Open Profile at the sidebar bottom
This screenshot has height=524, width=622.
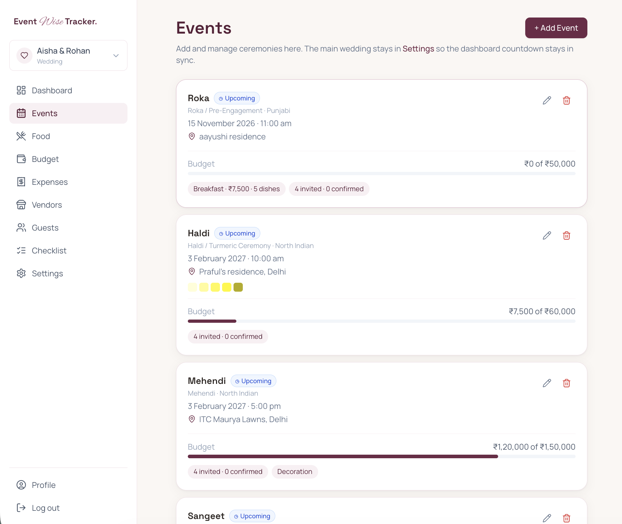tap(68, 485)
